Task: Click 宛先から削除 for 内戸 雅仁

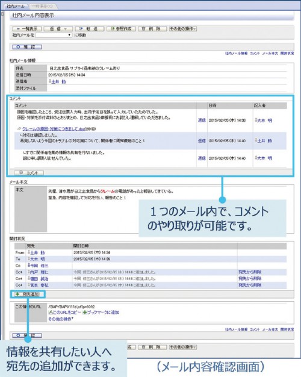Action: pos(250,272)
